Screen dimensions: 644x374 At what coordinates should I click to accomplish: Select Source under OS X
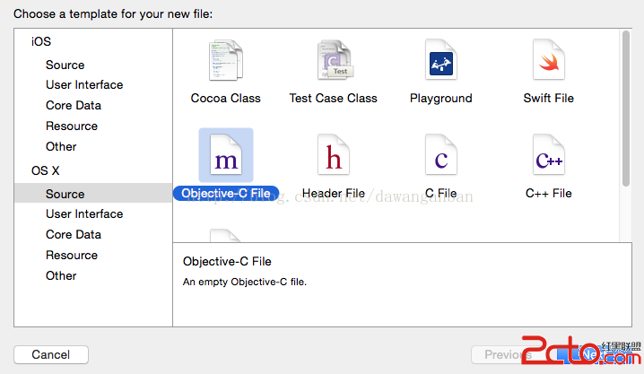pos(93,194)
